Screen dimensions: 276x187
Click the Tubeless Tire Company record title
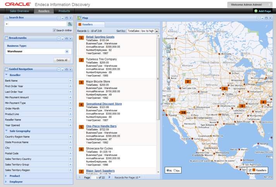(x=101, y=59)
